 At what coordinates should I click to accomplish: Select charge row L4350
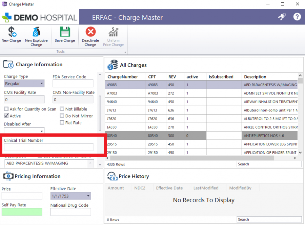coord(201,127)
